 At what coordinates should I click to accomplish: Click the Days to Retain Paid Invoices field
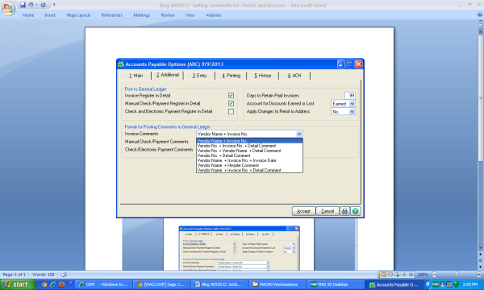[350, 96]
